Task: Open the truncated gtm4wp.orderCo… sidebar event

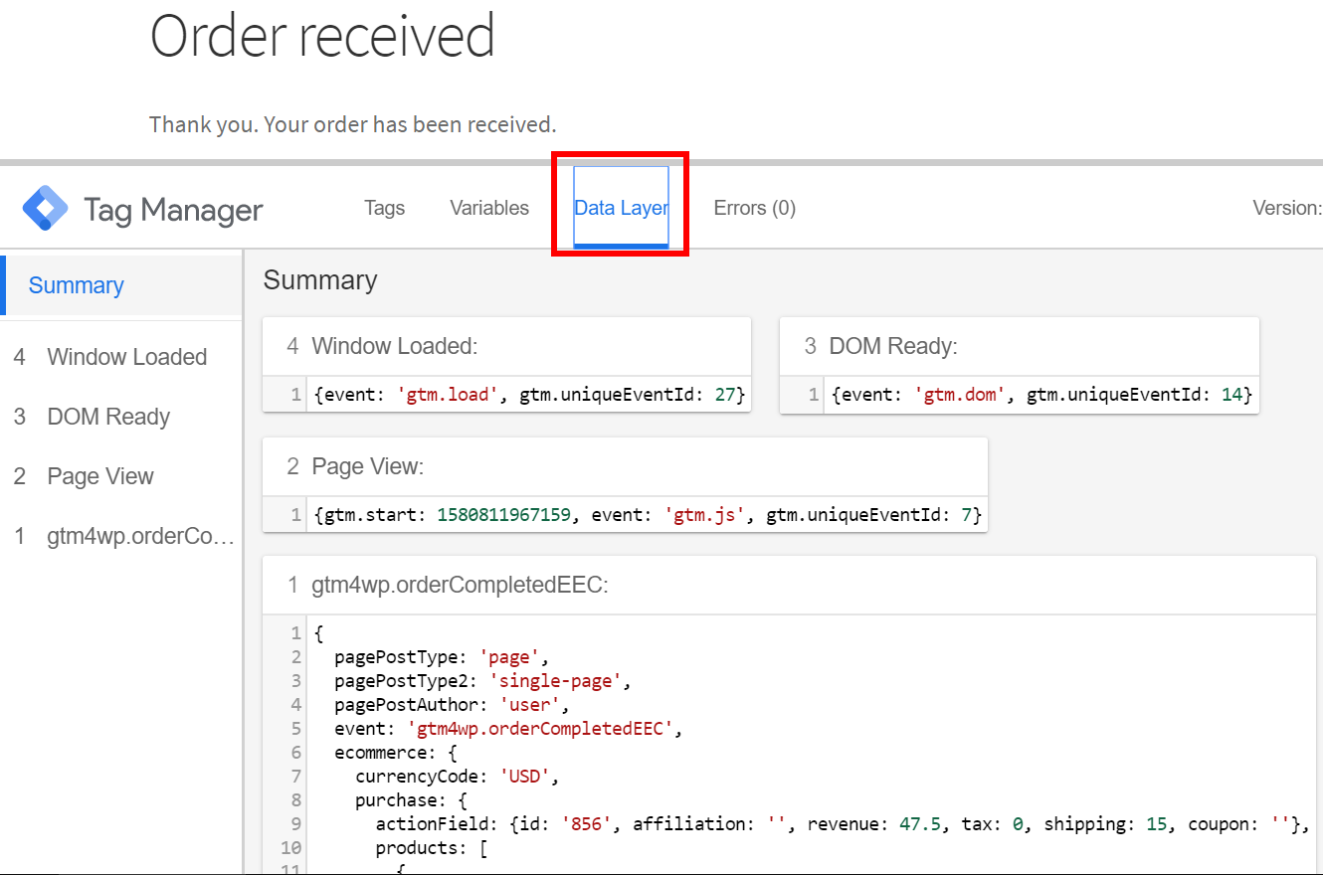Action: tap(140, 537)
